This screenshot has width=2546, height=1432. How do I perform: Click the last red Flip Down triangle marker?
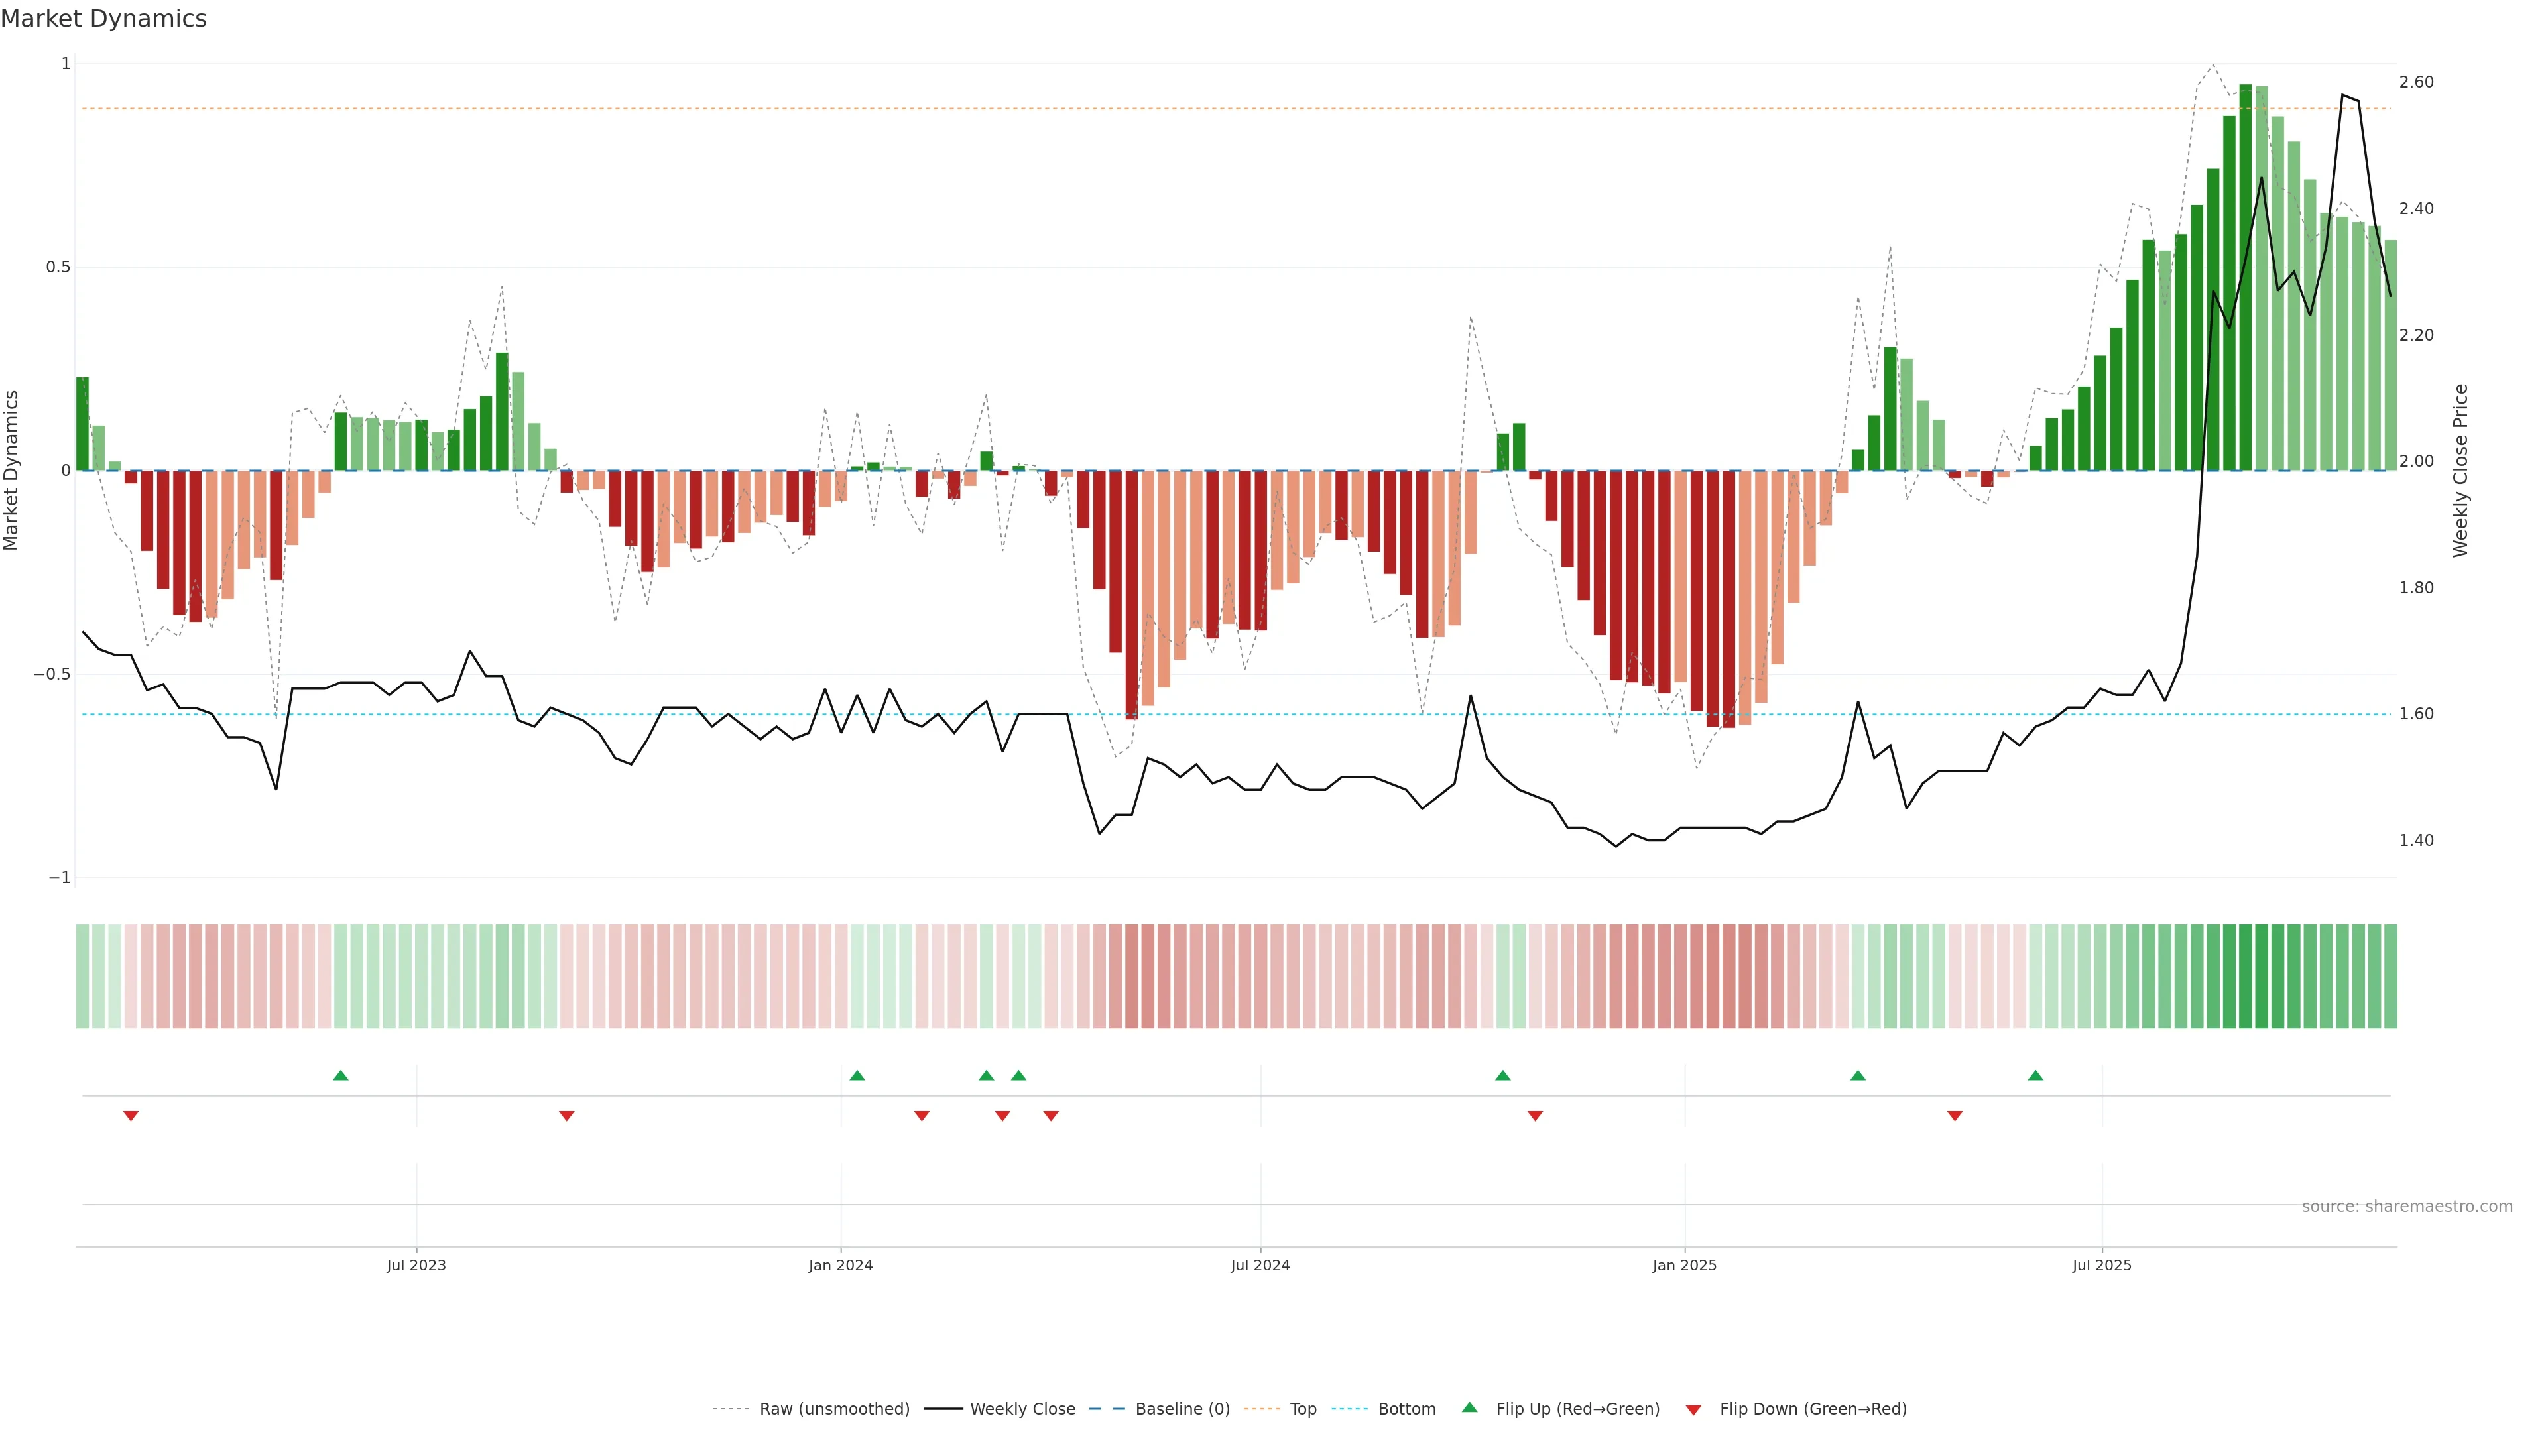tap(1954, 1116)
